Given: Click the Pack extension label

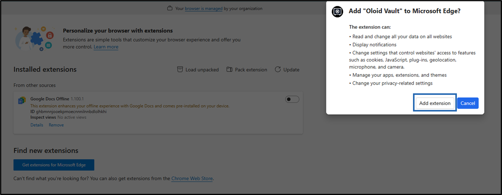Looking at the screenshot, I should click(251, 70).
